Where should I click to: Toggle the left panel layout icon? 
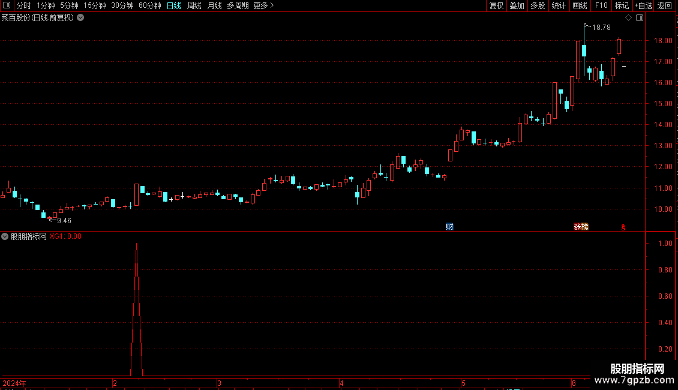pos(7,5)
